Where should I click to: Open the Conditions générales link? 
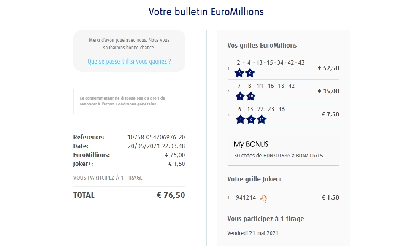coord(136,104)
